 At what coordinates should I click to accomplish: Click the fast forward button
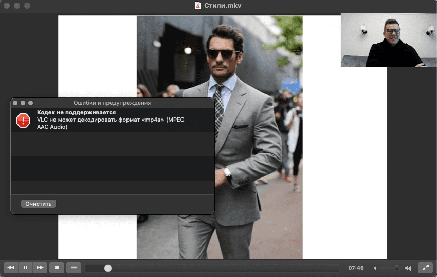(x=40, y=267)
